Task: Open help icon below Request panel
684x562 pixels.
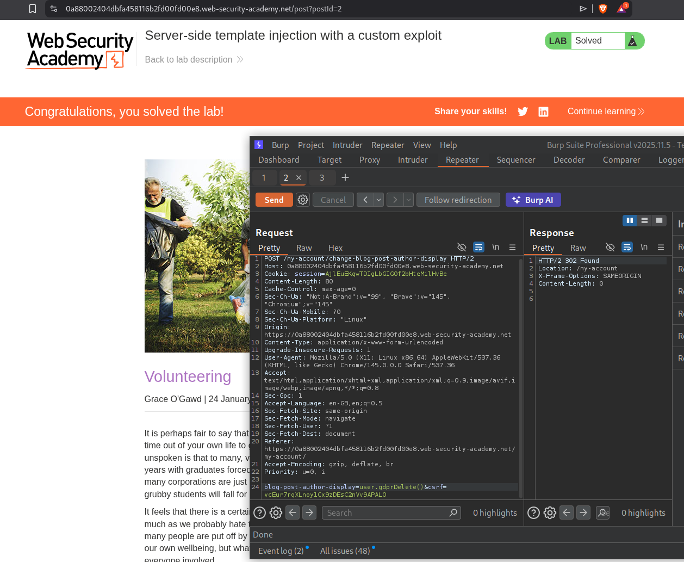Action: (260, 512)
